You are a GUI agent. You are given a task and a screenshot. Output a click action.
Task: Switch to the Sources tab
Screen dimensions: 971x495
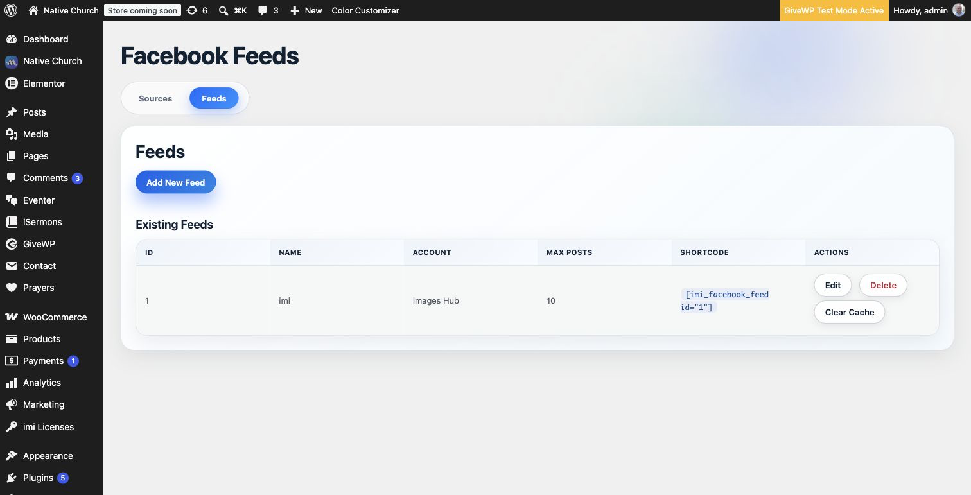click(155, 98)
